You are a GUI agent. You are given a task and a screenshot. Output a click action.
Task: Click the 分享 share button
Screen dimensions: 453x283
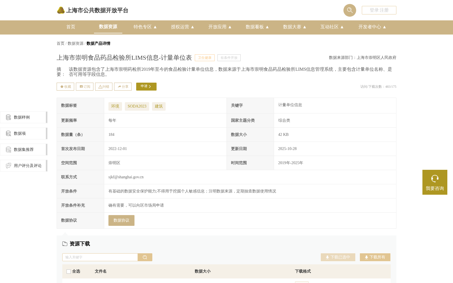[x=123, y=87]
